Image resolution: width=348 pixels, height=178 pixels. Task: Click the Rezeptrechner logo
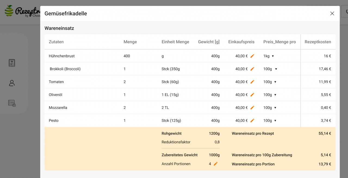coord(22,11)
